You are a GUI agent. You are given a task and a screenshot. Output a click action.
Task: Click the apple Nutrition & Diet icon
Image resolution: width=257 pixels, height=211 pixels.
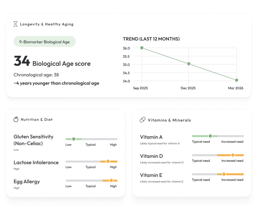pos(16,119)
